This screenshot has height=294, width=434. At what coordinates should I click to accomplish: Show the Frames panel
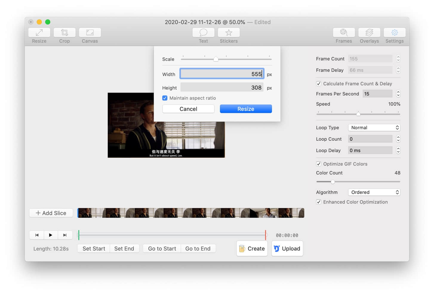pyautogui.click(x=344, y=33)
